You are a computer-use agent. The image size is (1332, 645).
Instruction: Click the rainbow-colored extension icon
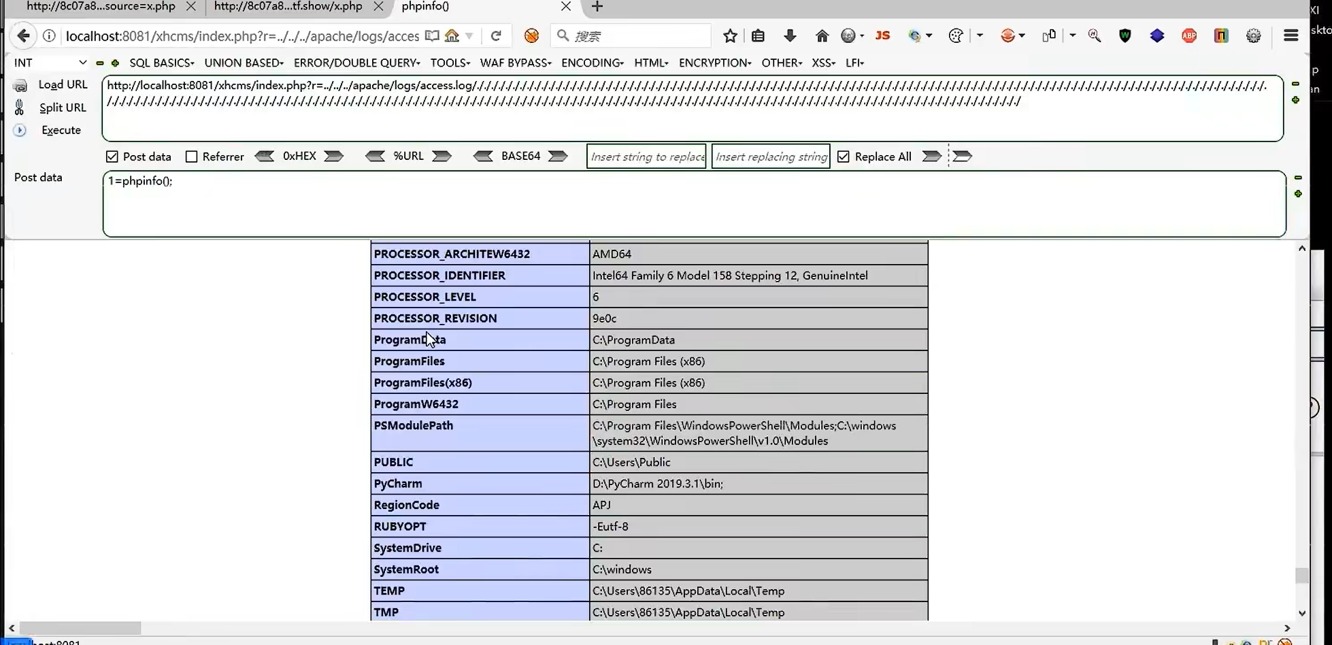click(1221, 36)
